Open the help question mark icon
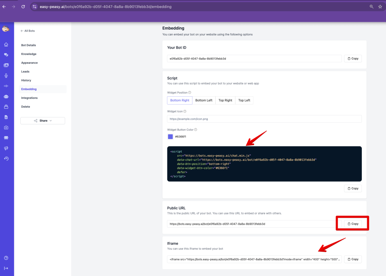The width and height of the screenshot is (386, 276). tap(6, 258)
